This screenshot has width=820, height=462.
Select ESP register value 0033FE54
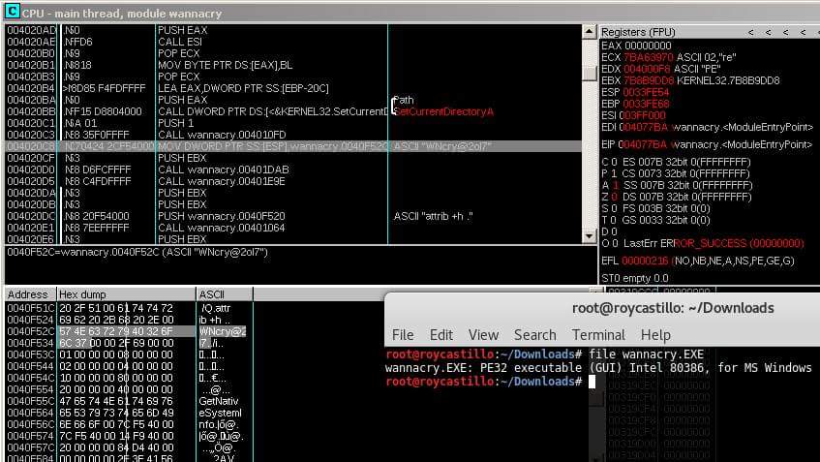coord(646,92)
